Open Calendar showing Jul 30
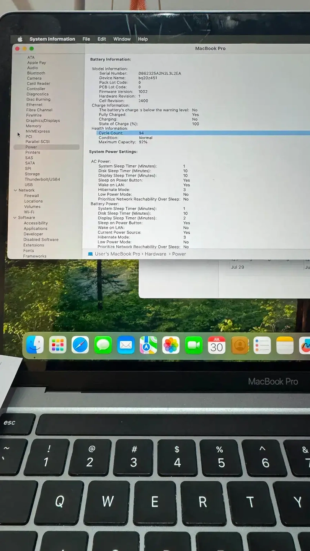The image size is (310, 551). click(x=217, y=346)
